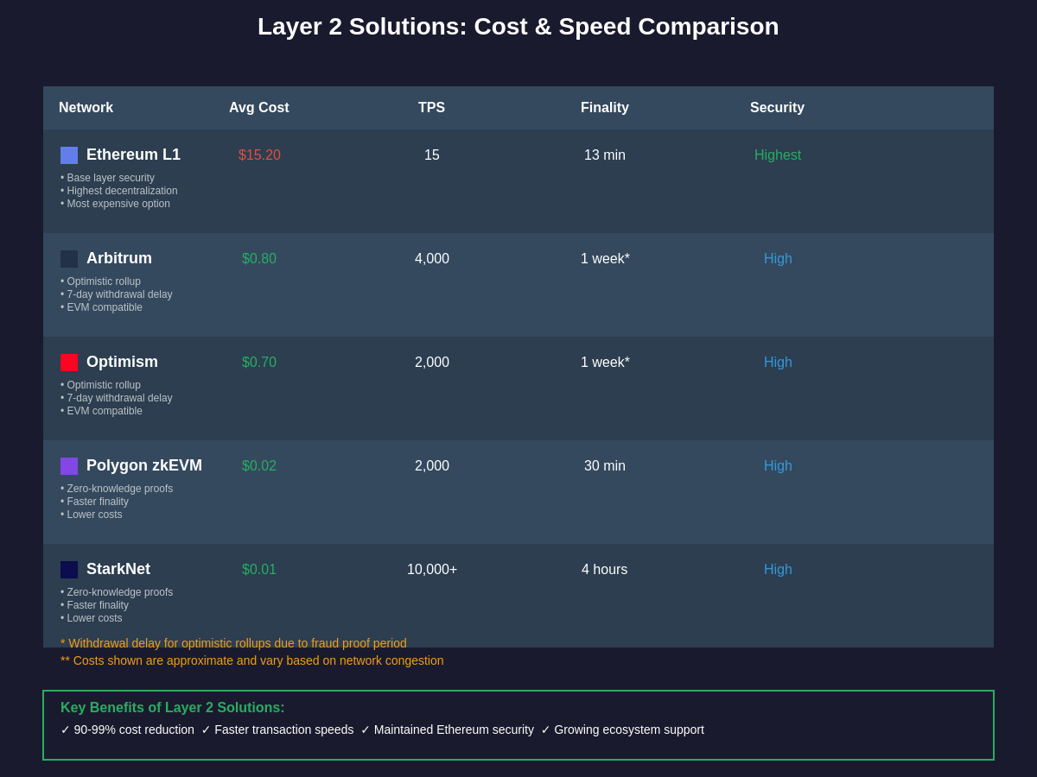
Task: Click the withdrawal delay fraud proof footnote
Action: [x=233, y=643]
